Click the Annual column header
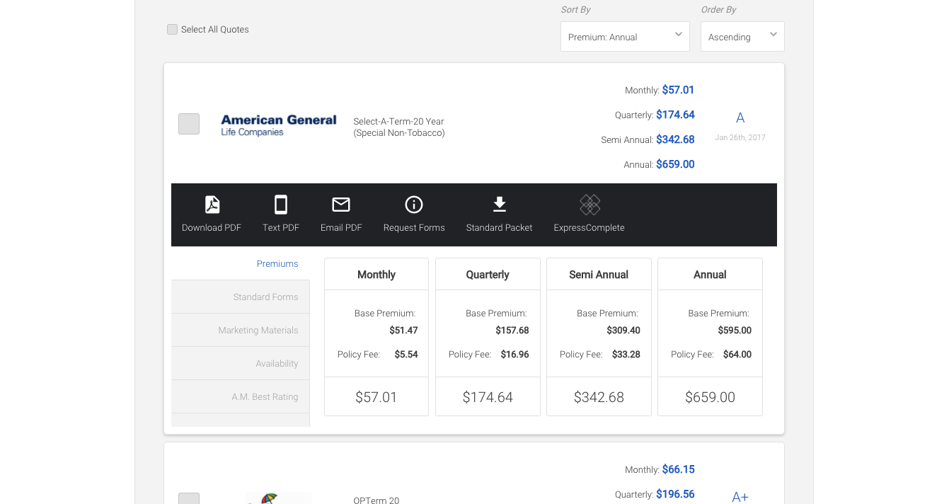 710,275
